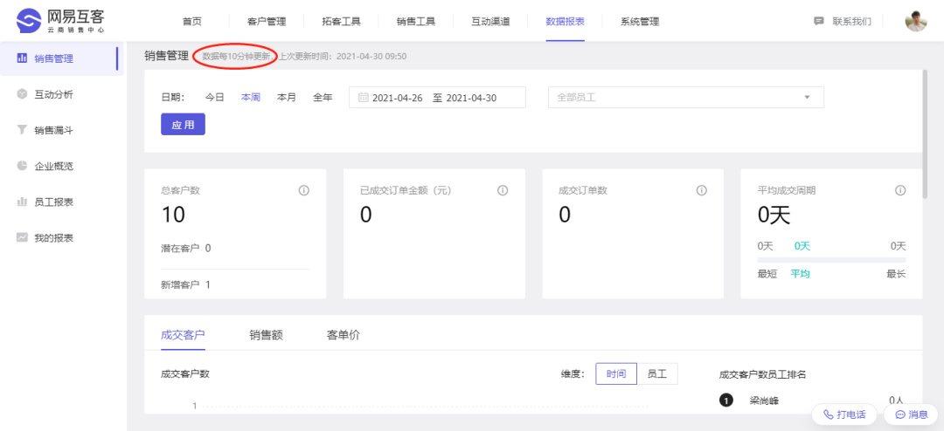This screenshot has width=944, height=431.
Task: Switch to 客单价 tab
Action: point(343,335)
